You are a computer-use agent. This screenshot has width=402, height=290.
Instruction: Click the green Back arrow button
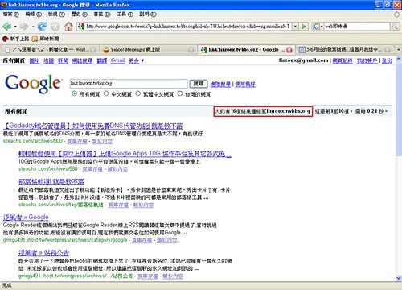[x=7, y=27]
